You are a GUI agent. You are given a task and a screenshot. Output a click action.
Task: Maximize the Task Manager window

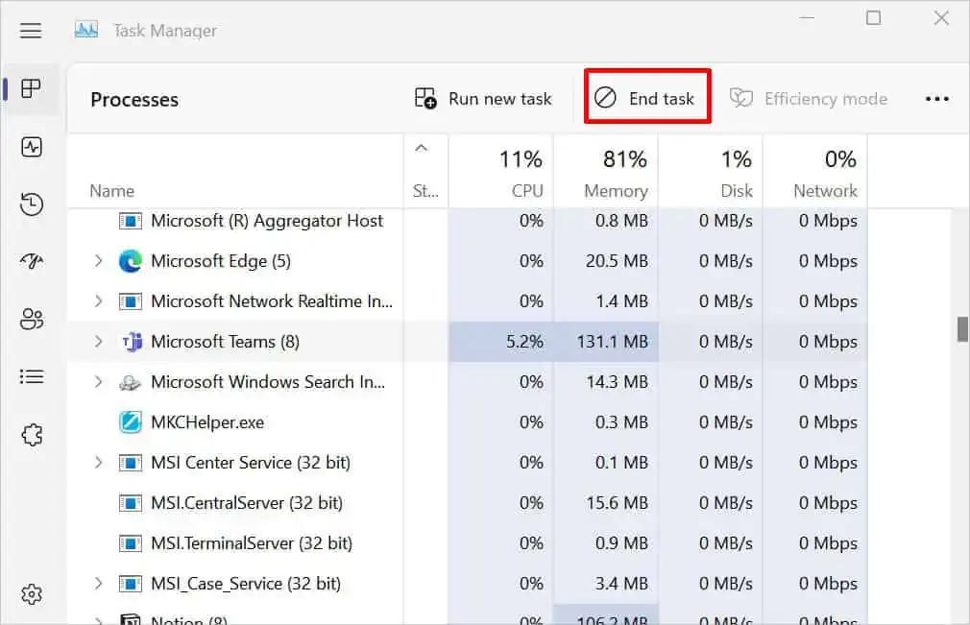874,18
